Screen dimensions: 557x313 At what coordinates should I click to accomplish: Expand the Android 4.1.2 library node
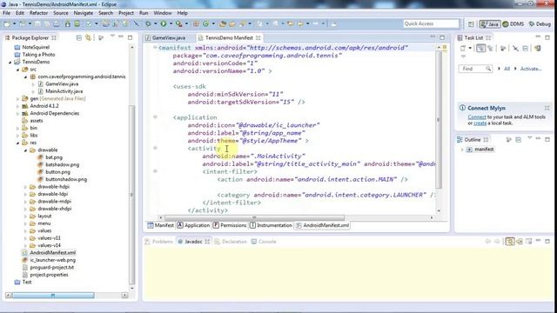17,106
